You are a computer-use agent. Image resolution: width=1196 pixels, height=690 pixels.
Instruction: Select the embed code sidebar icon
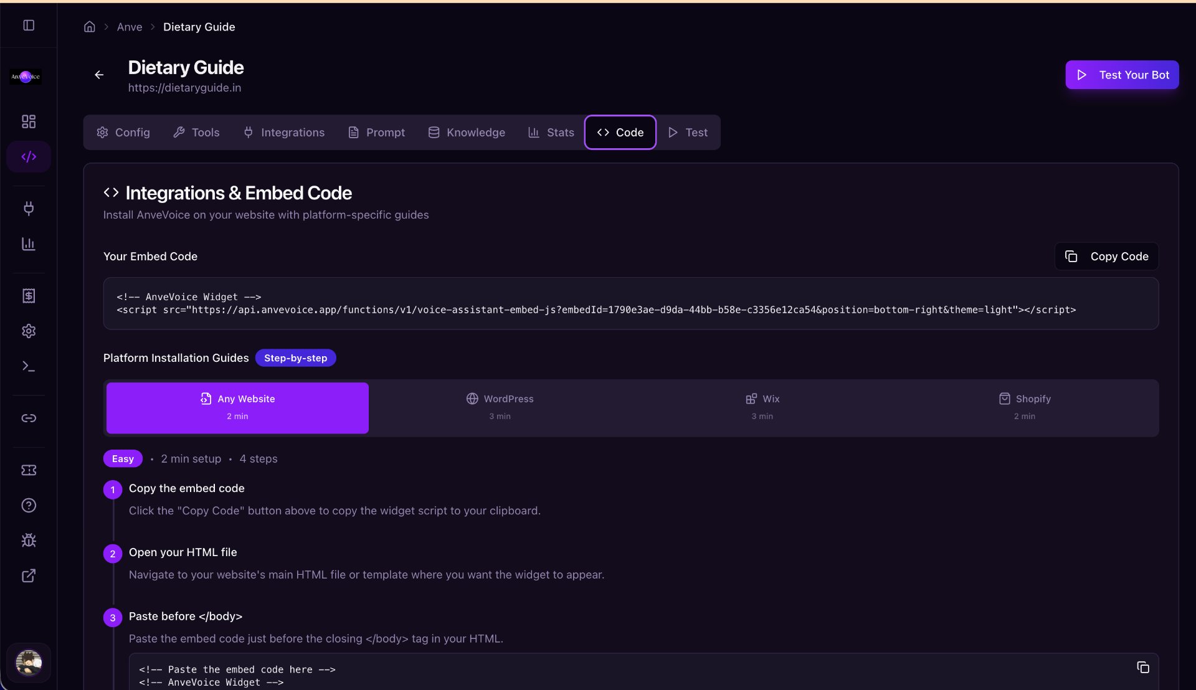[29, 156]
